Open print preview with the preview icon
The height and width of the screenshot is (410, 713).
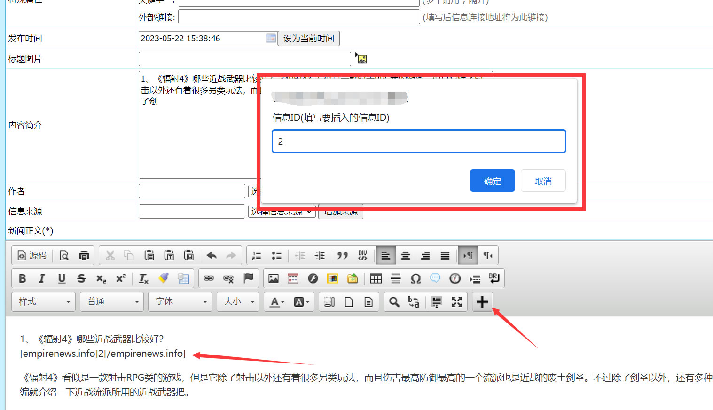point(64,255)
